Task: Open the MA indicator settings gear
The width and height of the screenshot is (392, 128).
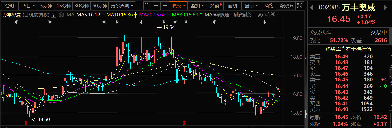Action: 61,15
